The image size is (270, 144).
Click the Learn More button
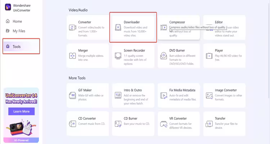pos(21,111)
